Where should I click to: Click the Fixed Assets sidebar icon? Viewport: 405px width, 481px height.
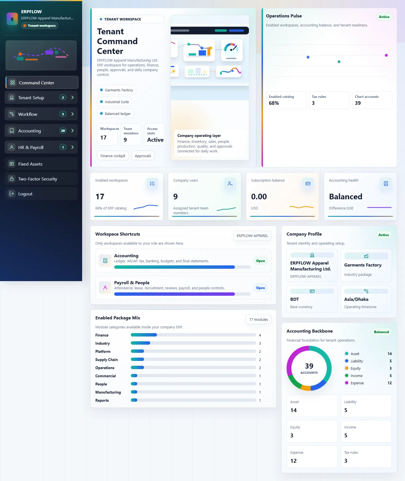pos(12,164)
